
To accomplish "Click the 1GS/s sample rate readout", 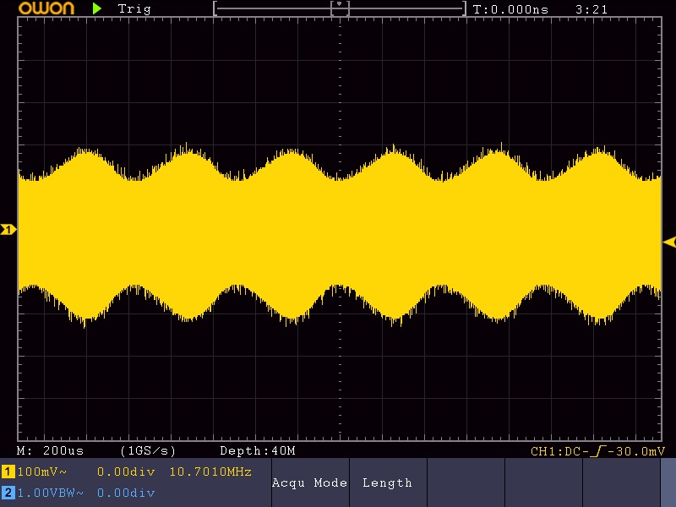I will coord(148,451).
